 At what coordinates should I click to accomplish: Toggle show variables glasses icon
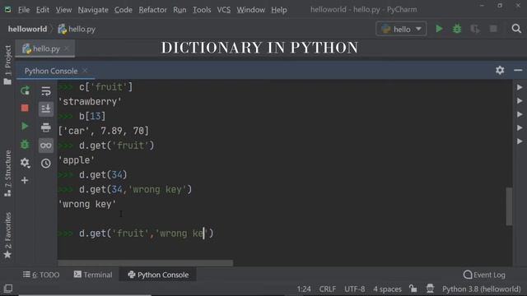46,146
